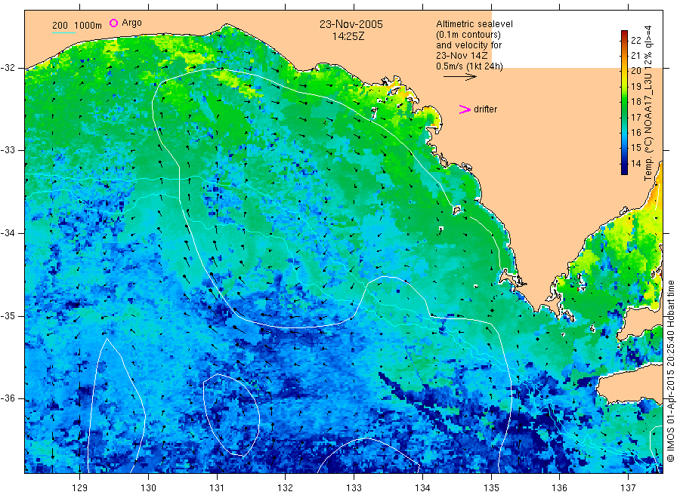Click the colorbar value 19

coord(635,86)
